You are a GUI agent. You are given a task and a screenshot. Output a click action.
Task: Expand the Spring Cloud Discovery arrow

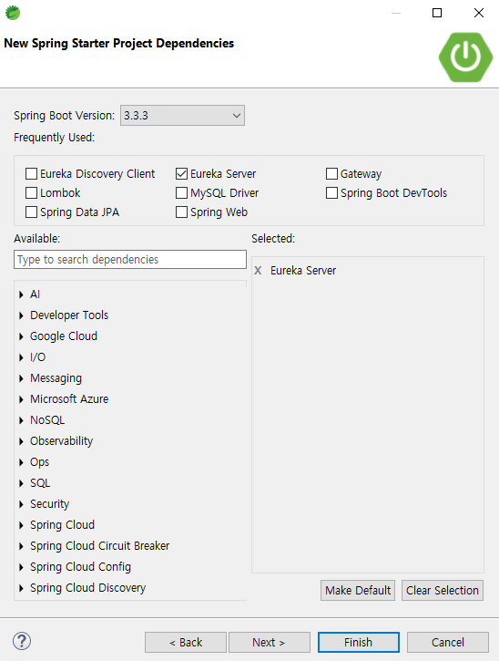coord(21,588)
